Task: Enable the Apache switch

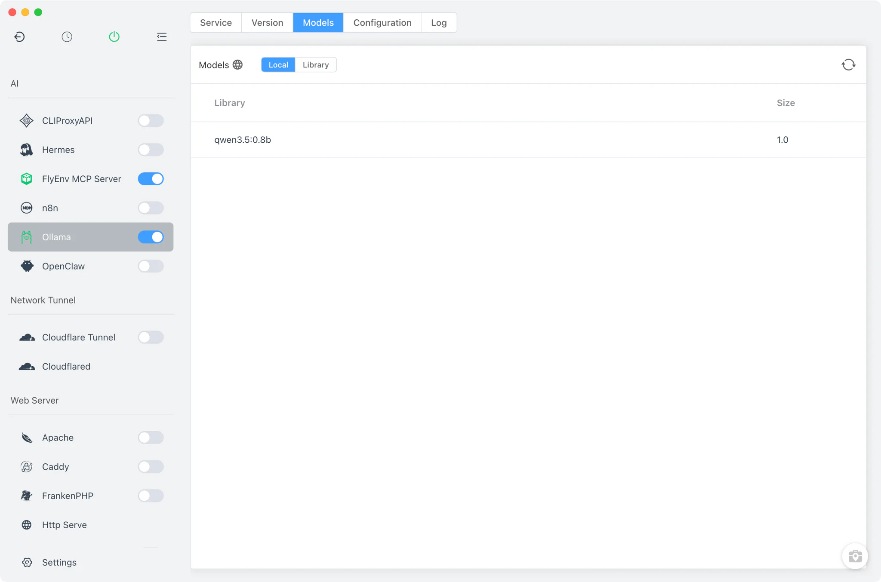Action: 151,438
